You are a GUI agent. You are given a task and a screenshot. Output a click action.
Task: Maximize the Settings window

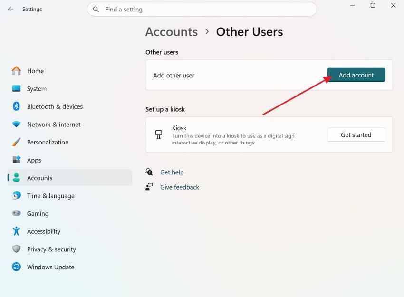[x=373, y=5]
